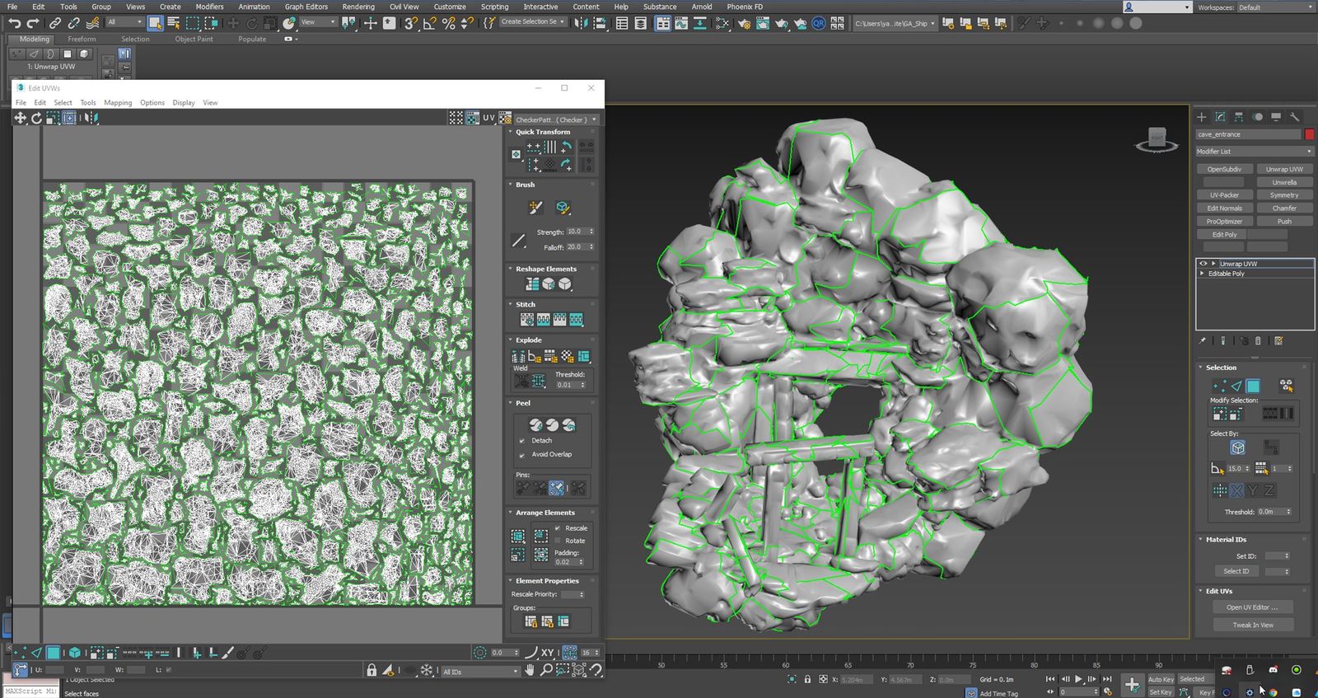The height and width of the screenshot is (698, 1318).
Task: Toggle the Detach checkbox in Peel
Action: point(522,441)
